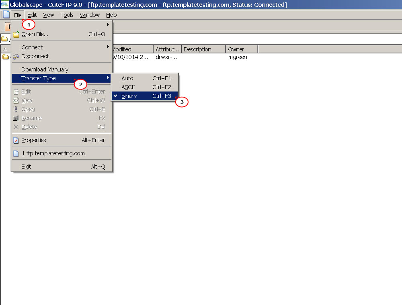402x305 pixels.
Task: Select Auto transfer type
Action: pos(145,78)
